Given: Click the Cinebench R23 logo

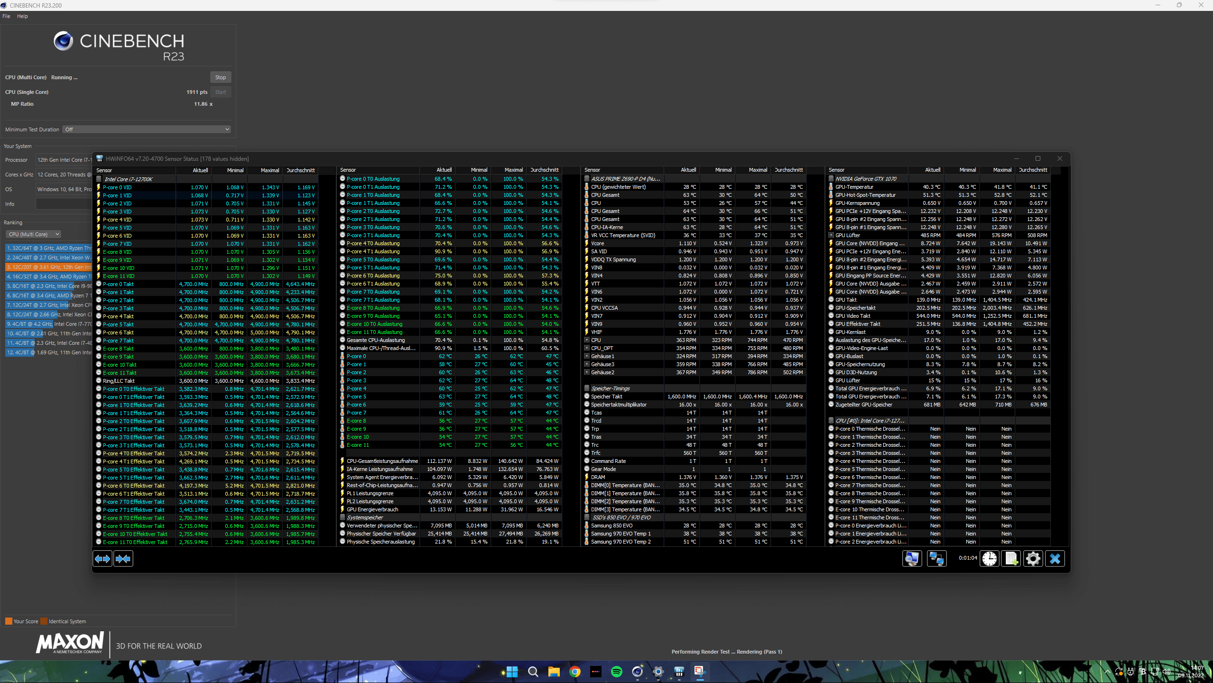Looking at the screenshot, I should (x=119, y=46).
